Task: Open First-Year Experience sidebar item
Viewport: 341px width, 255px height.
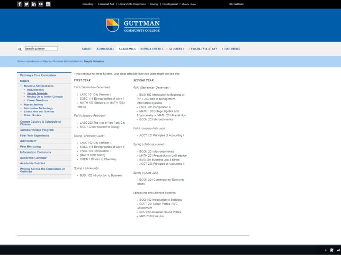Action: pyautogui.click(x=35, y=136)
